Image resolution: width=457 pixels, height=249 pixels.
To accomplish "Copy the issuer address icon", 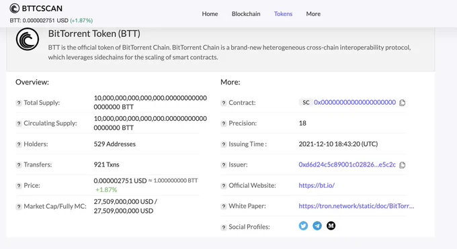I will [x=402, y=165].
